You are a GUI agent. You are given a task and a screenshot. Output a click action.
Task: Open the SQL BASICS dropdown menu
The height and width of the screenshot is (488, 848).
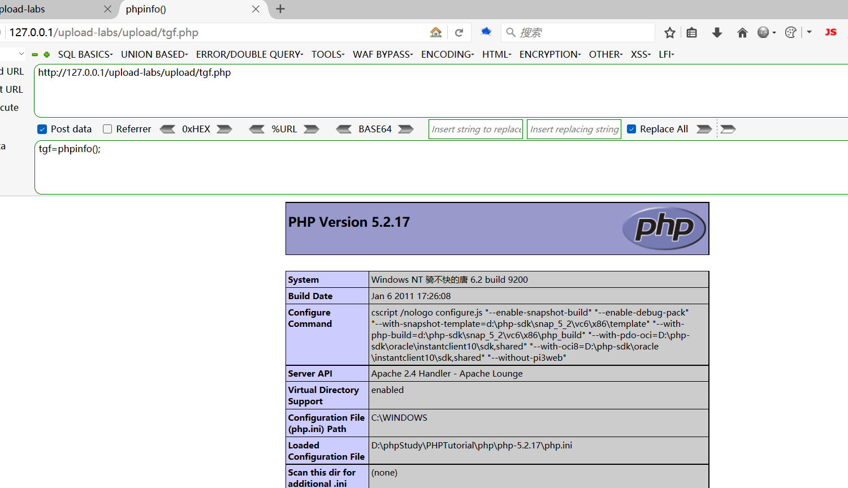[85, 54]
